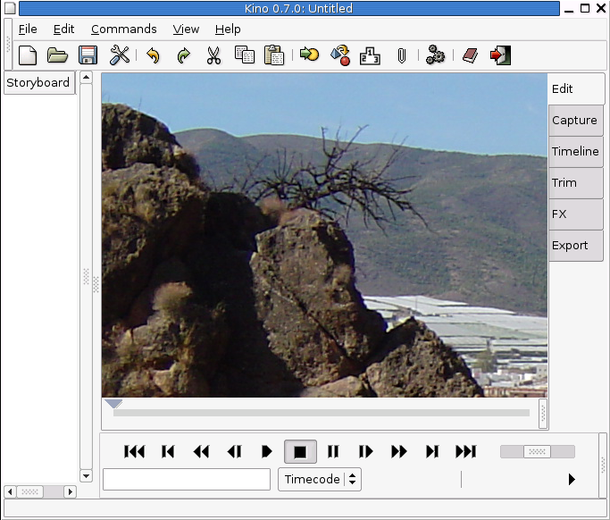Click the window menu icon in title bar
610x520 pixels.
point(10,8)
